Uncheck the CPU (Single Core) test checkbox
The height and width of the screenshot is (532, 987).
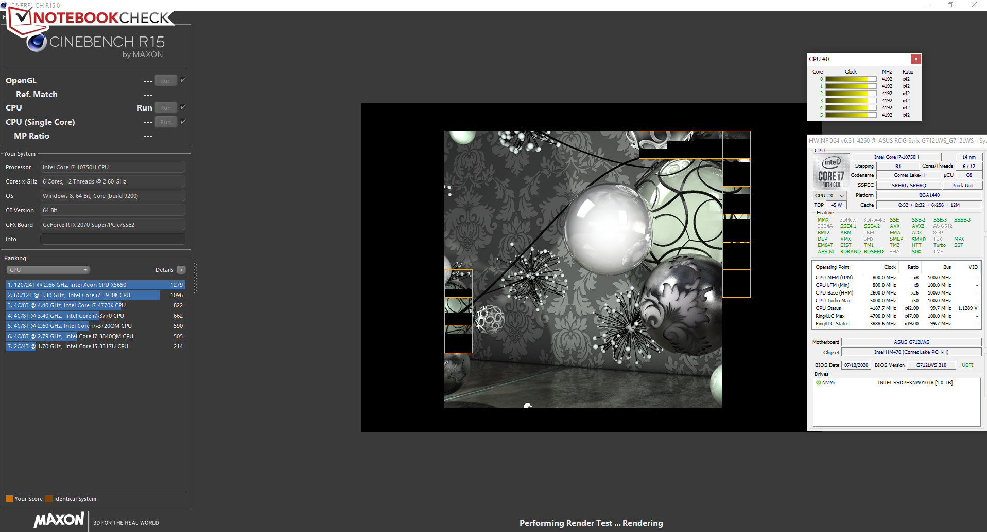click(183, 122)
